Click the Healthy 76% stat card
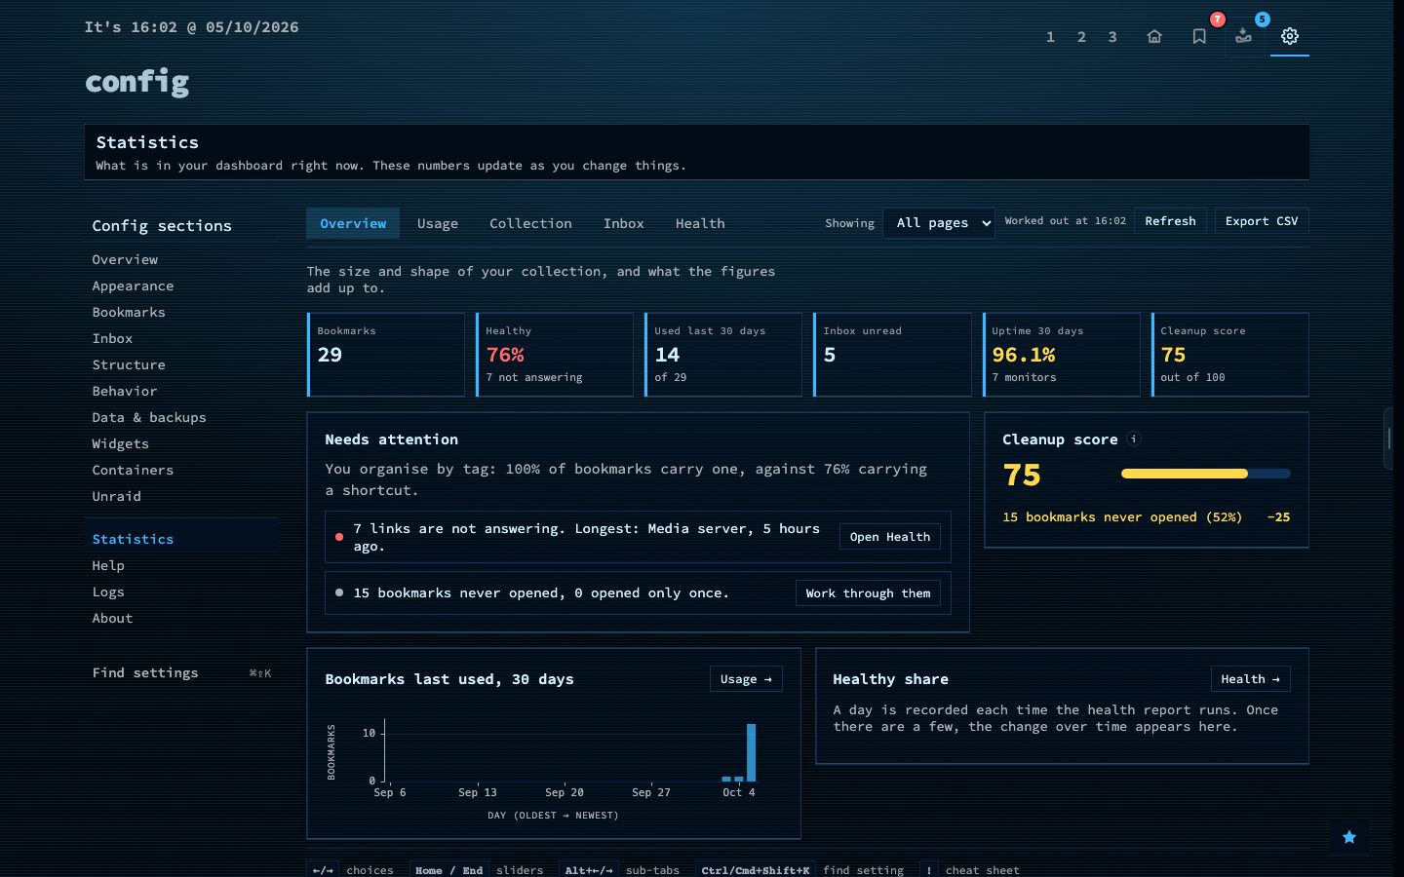The width and height of the screenshot is (1404, 877). point(555,355)
